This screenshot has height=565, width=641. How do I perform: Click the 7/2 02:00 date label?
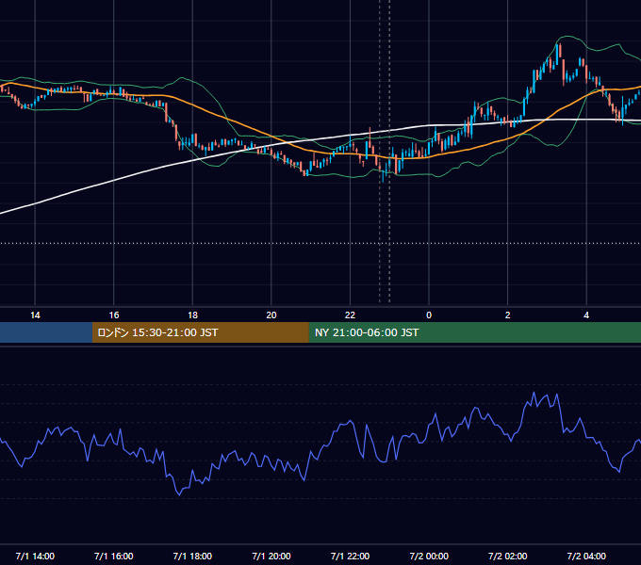point(507,556)
